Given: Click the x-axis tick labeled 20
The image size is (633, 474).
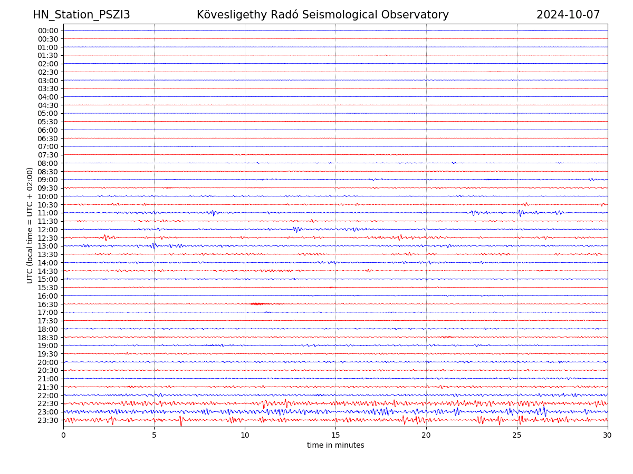Looking at the screenshot, I should click(426, 436).
